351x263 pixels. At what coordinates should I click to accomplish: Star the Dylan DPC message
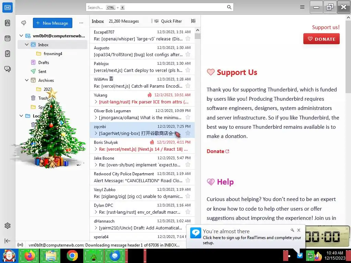pyautogui.click(x=188, y=212)
